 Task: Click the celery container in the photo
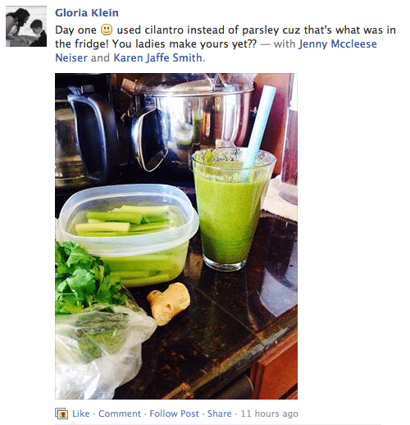point(129,235)
